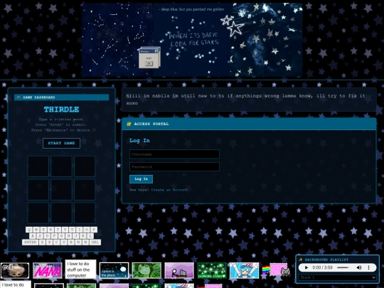Screen dimensions: 384x288
Task: Click the Start Game button
Action: pyautogui.click(x=61, y=143)
